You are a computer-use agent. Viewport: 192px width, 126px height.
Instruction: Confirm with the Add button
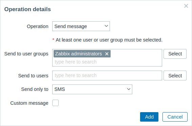point(149,117)
